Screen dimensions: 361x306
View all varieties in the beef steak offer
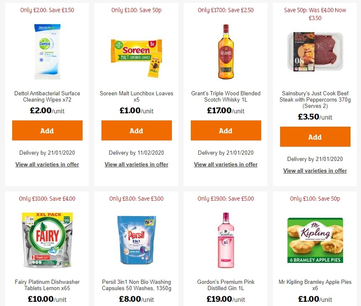[315, 171]
